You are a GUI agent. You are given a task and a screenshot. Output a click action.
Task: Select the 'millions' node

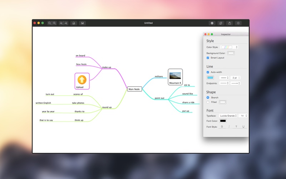pos(159,77)
